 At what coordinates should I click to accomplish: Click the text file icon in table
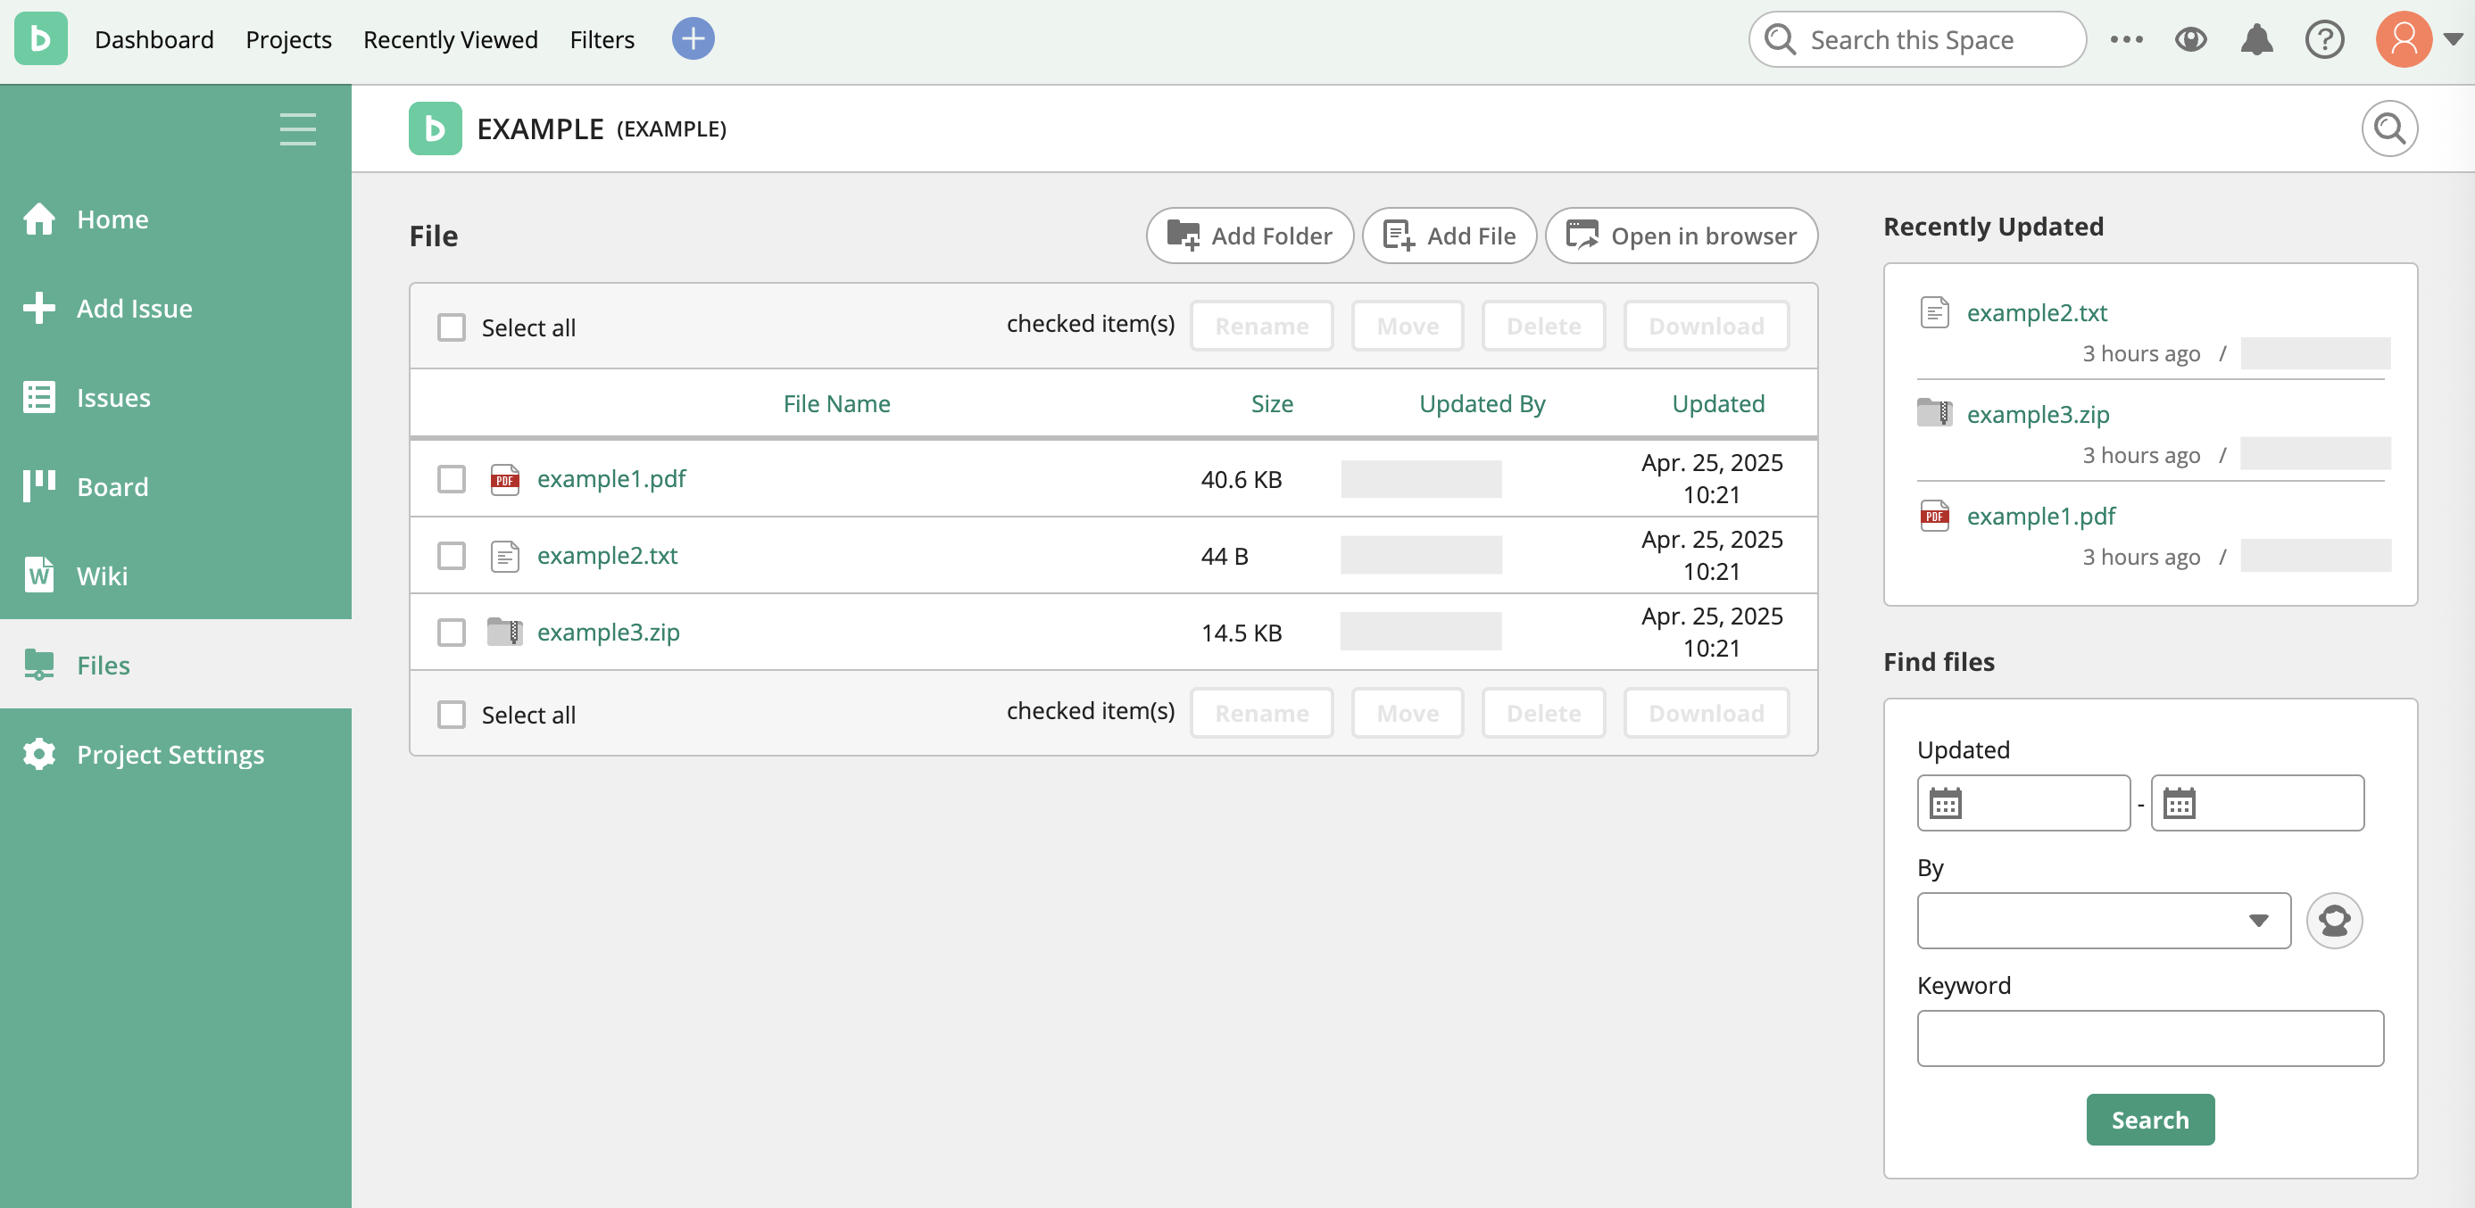[504, 556]
